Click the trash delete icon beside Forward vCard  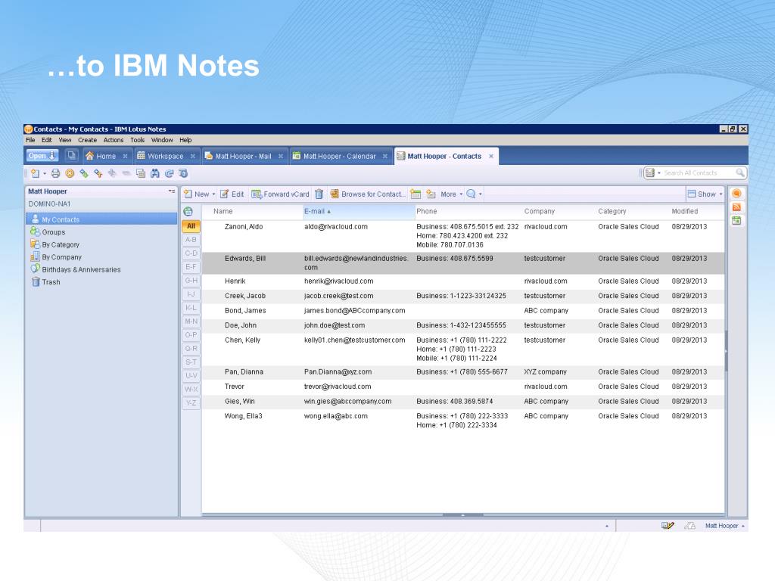tap(319, 194)
